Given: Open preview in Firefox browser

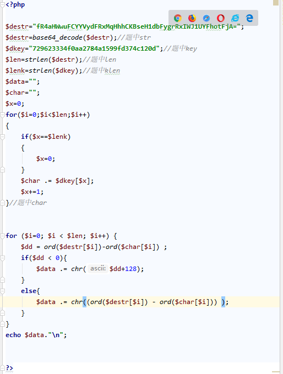Looking at the screenshot, I should pos(192,18).
